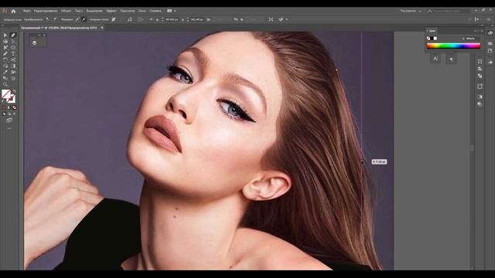
Task: Click the isolate/transform icon in control bar
Action: (x=271, y=19)
